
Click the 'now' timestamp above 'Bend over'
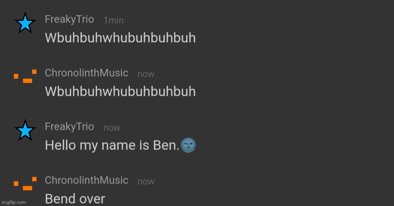click(x=146, y=182)
